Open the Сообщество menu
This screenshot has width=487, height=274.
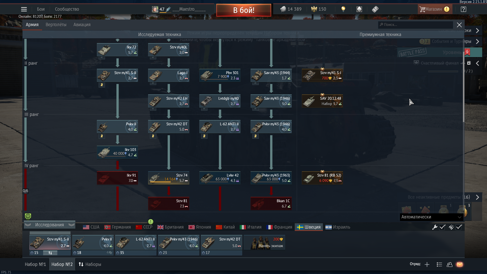(x=67, y=9)
